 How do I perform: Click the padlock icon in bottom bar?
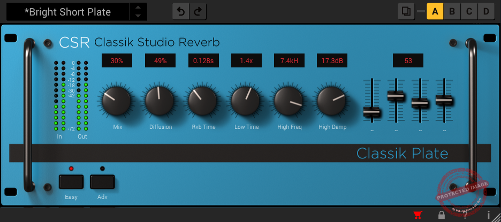point(442,215)
